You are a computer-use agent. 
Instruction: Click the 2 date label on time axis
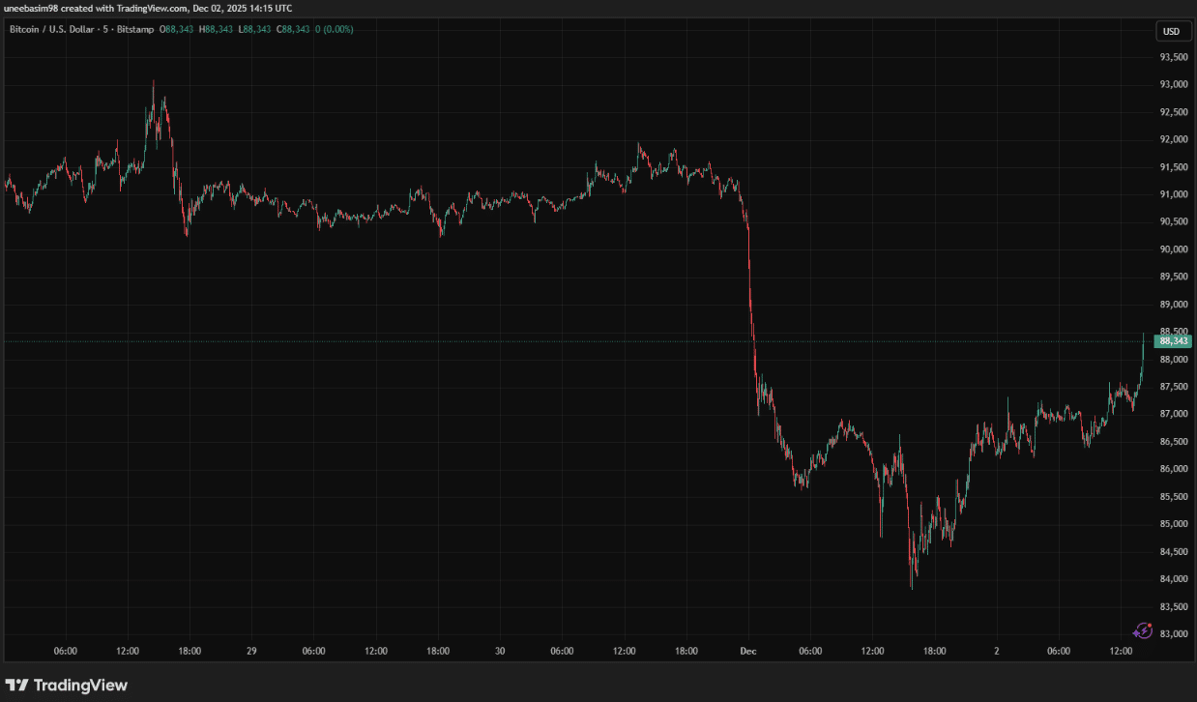pyautogui.click(x=996, y=652)
